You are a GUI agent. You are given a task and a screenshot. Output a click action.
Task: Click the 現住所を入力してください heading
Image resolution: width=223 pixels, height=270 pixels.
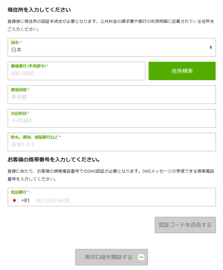tap(39, 10)
